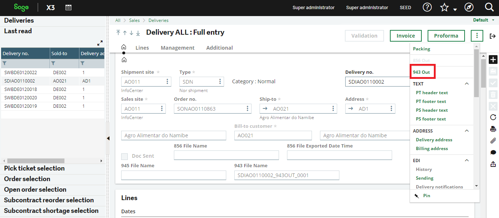The image size is (499, 218).
Task: Open the Print icon on the right toolbar
Action: pyautogui.click(x=493, y=129)
